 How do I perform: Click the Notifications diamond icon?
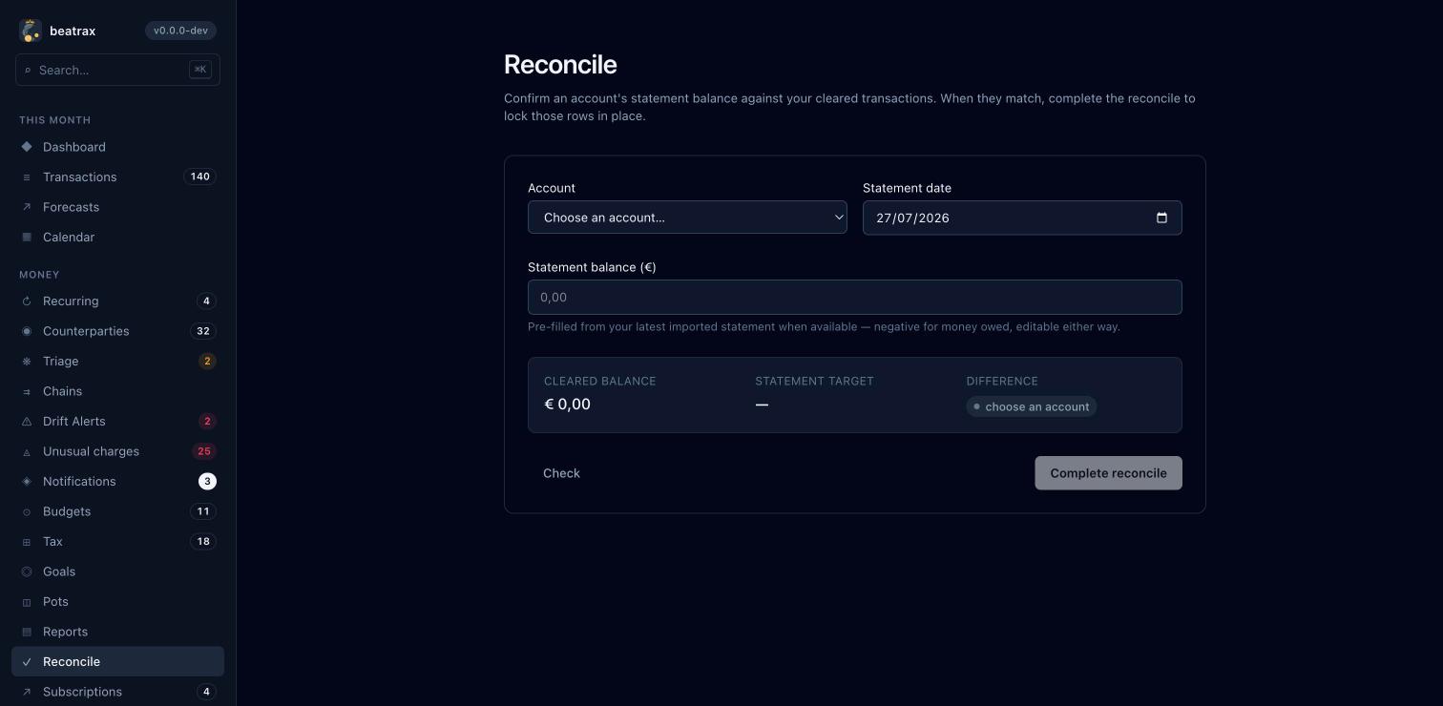click(27, 482)
